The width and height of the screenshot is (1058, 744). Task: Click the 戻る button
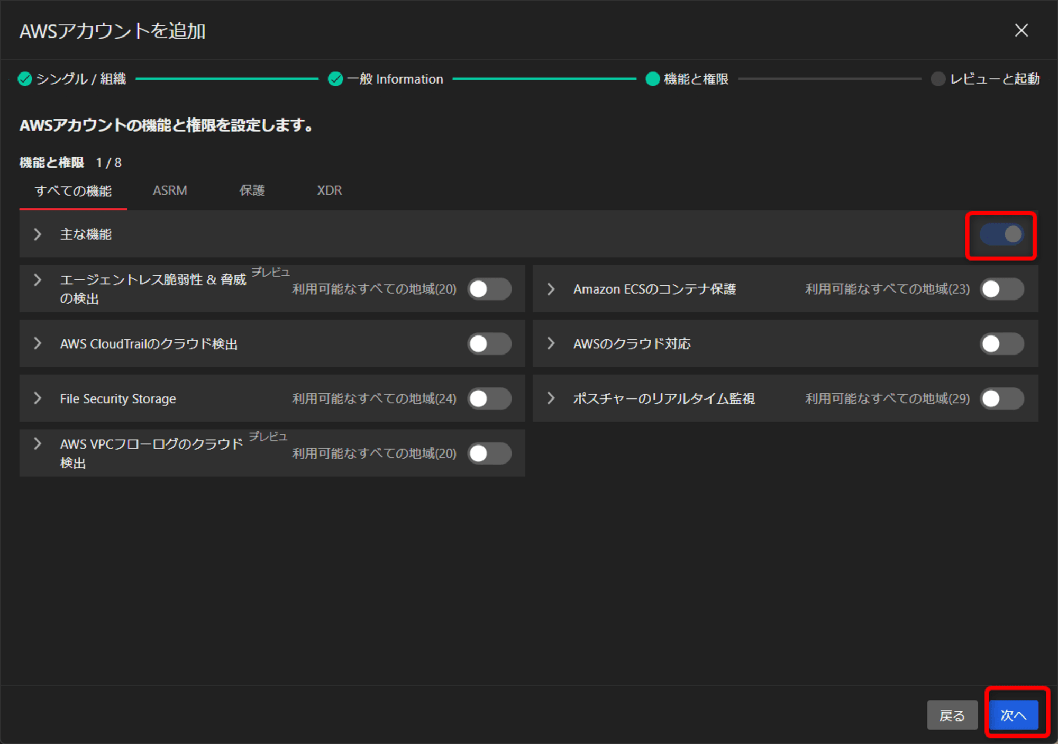[x=952, y=715]
